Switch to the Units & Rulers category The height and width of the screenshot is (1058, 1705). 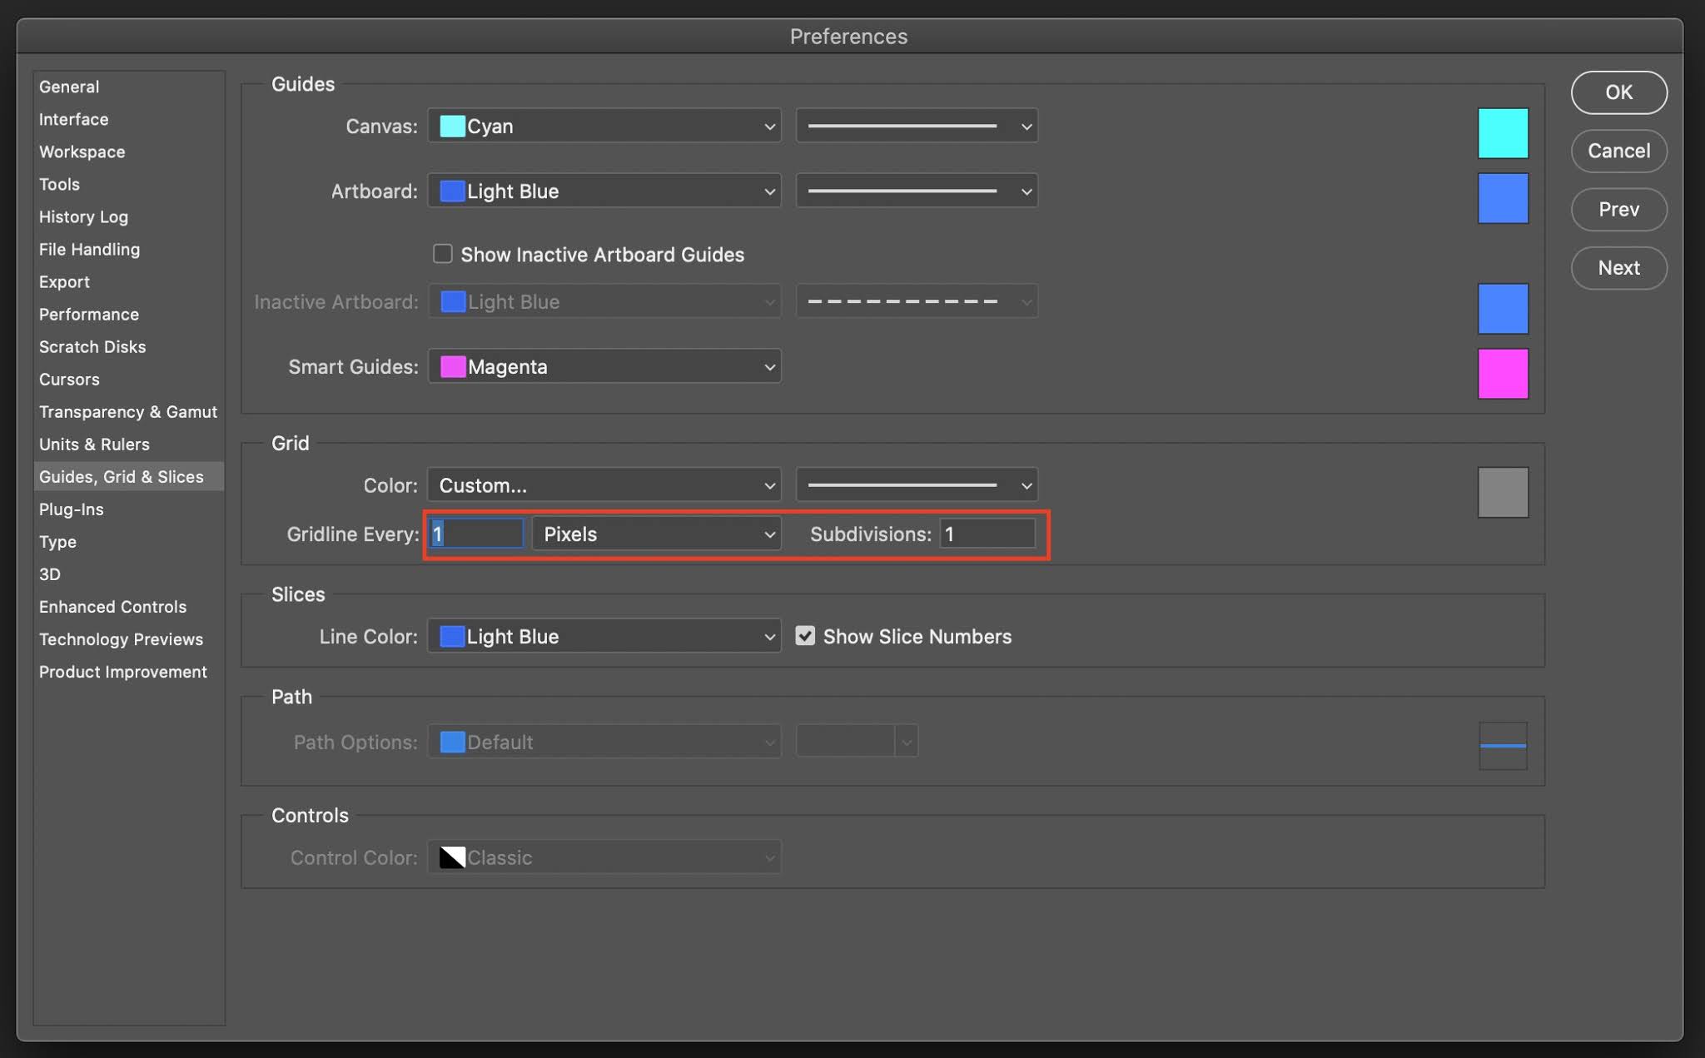pyautogui.click(x=94, y=445)
